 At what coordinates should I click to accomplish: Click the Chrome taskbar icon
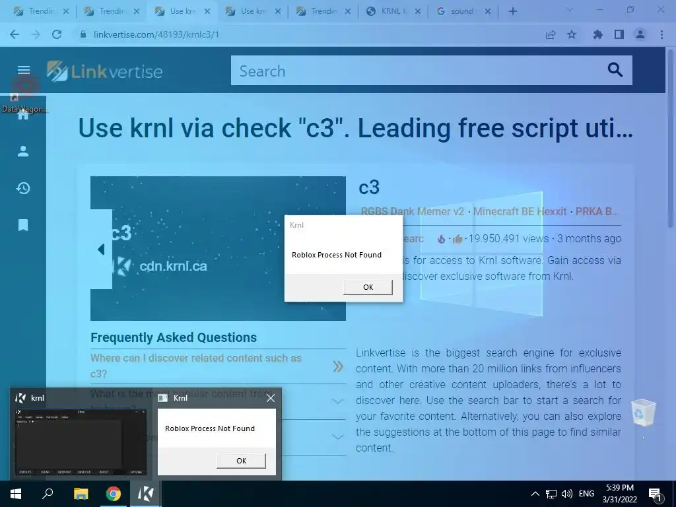point(114,494)
